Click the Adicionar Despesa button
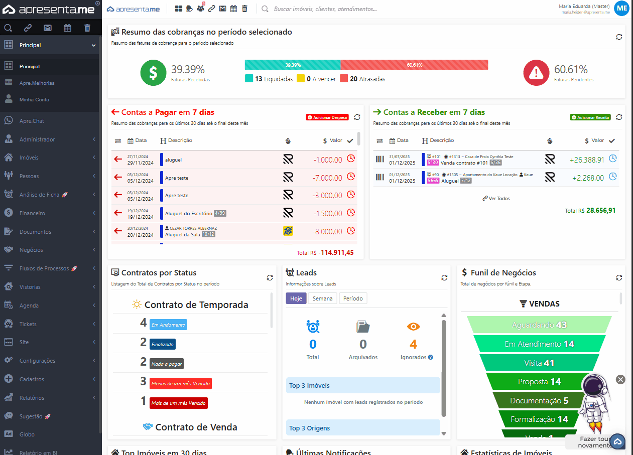The width and height of the screenshot is (633, 455). pos(327,117)
